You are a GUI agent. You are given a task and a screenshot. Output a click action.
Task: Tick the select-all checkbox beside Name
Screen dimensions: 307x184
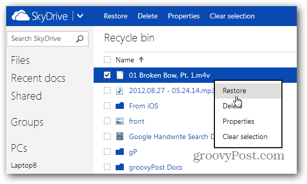coord(107,60)
